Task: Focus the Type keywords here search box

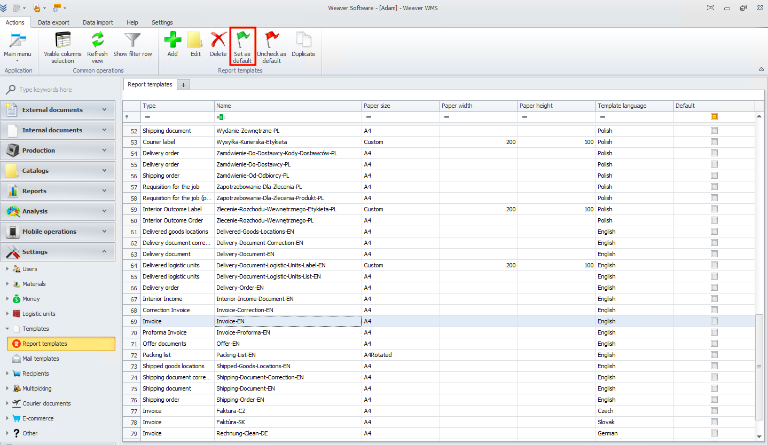Action: click(65, 90)
